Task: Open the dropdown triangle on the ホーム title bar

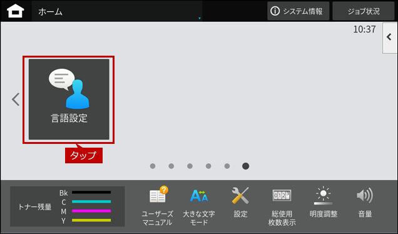Action: (x=200, y=18)
